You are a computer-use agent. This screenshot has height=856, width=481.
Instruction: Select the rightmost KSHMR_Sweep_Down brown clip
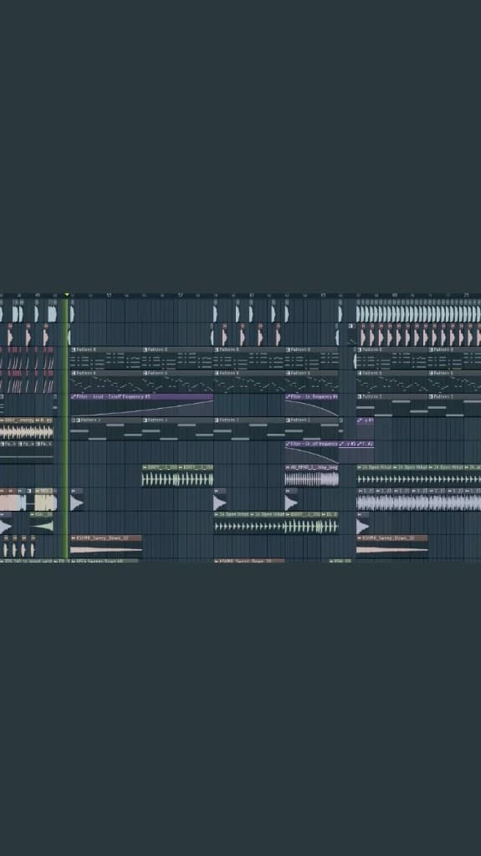[x=391, y=546]
